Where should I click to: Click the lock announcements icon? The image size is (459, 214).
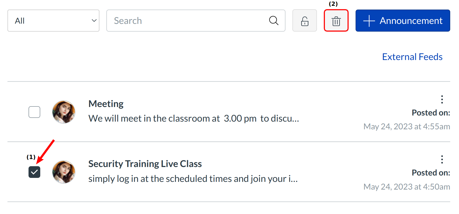304,21
